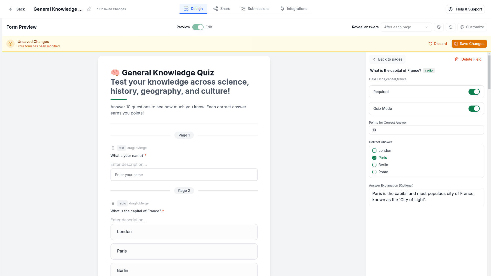Click the history clock icon

click(439, 27)
